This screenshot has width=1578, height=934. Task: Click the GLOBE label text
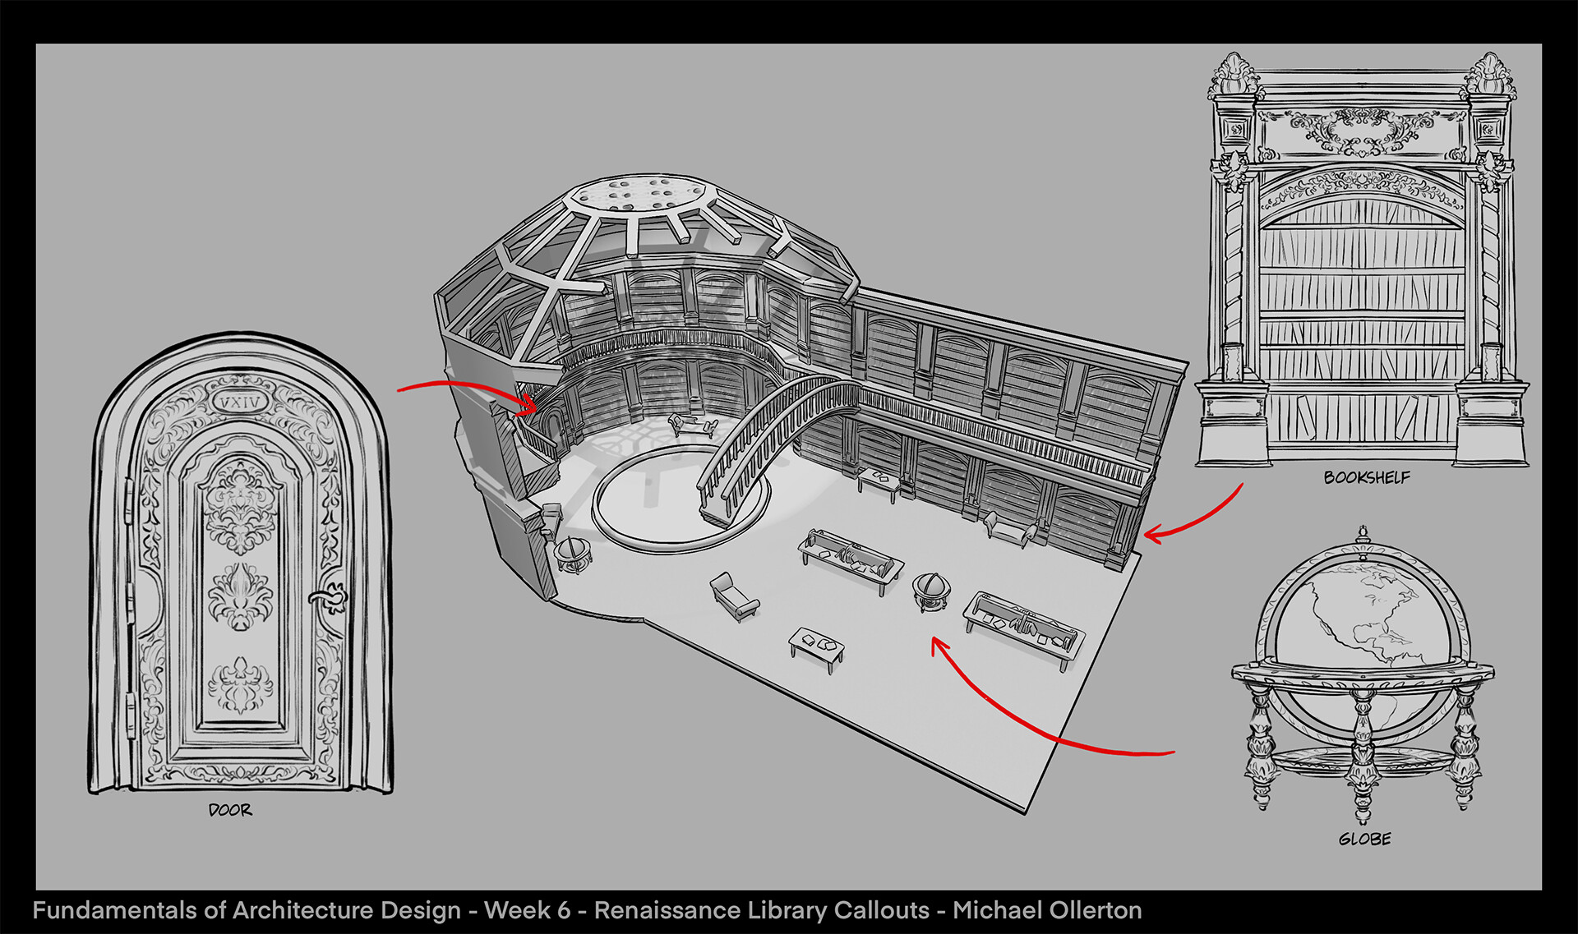pos(1364,839)
